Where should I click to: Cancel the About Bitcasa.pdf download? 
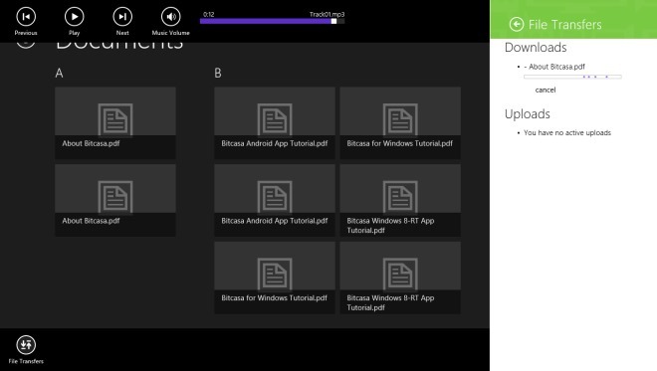point(546,90)
